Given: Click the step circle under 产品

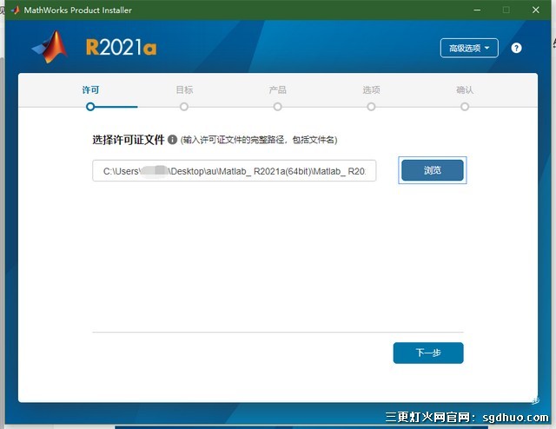Looking at the screenshot, I should [x=278, y=106].
